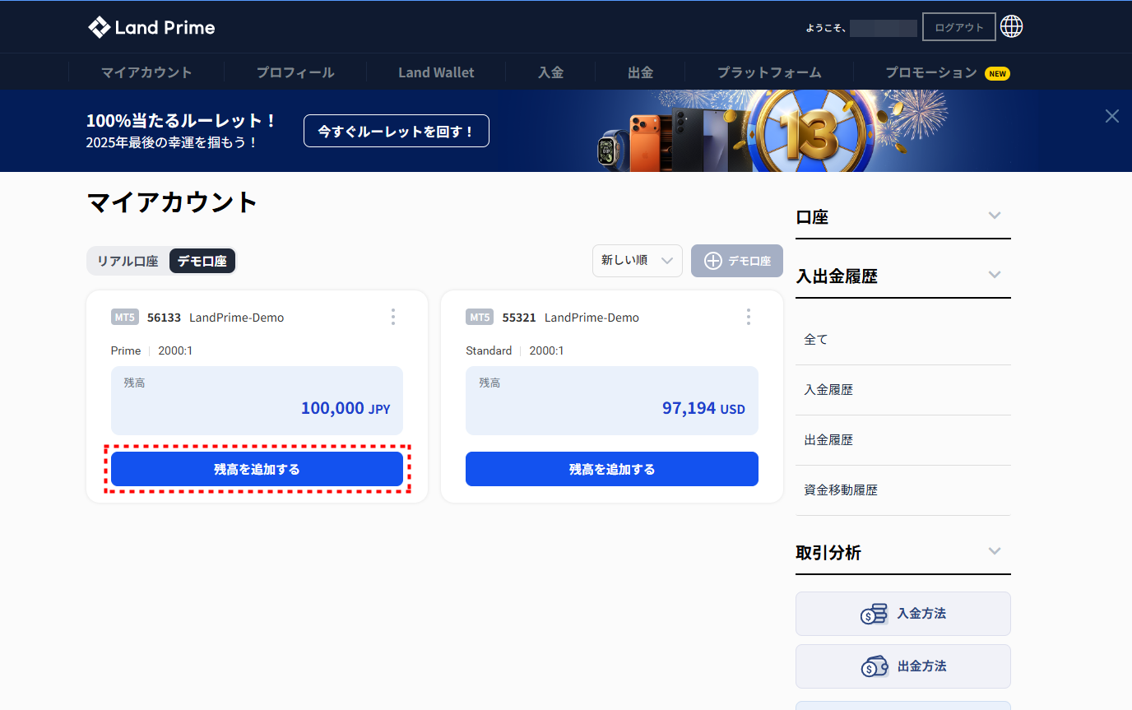Click account number 55321
1132x710 pixels.
(x=519, y=318)
